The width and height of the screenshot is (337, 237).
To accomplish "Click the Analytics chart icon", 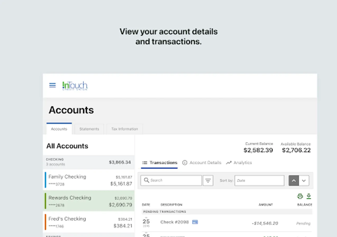I will pyautogui.click(x=229, y=162).
